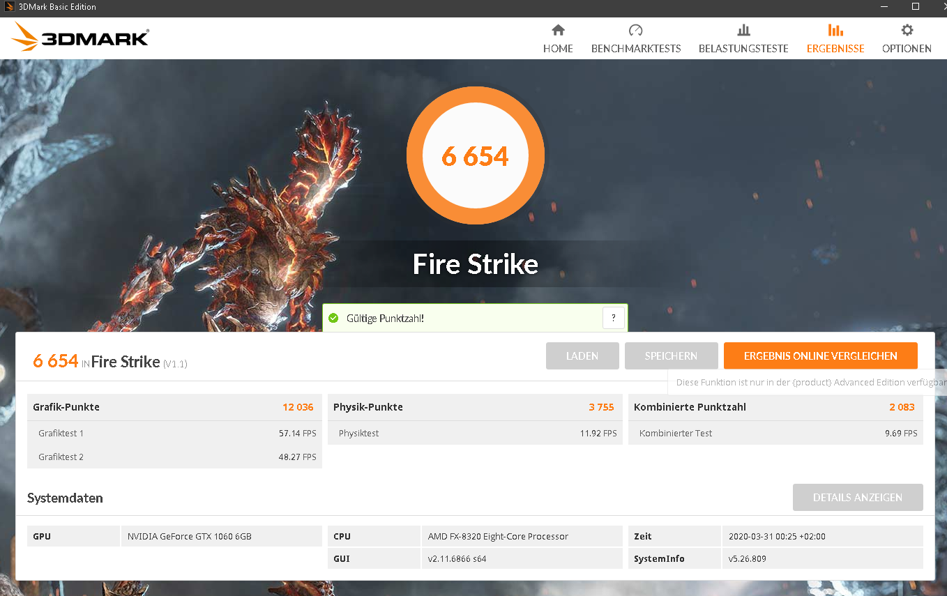Click the Belastungsteste bar chart icon
Image resolution: width=947 pixels, height=596 pixels.
[743, 30]
